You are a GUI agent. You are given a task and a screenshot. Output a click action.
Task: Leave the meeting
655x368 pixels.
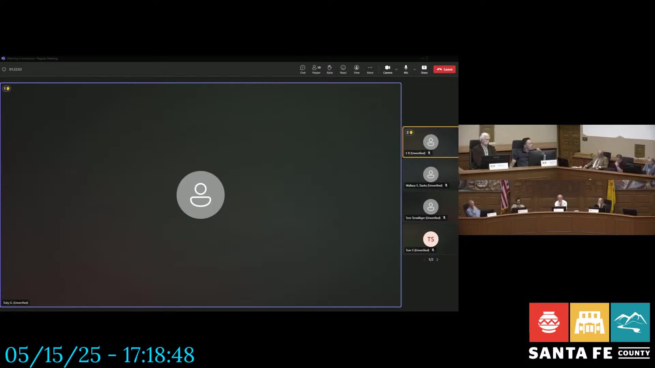coord(445,69)
